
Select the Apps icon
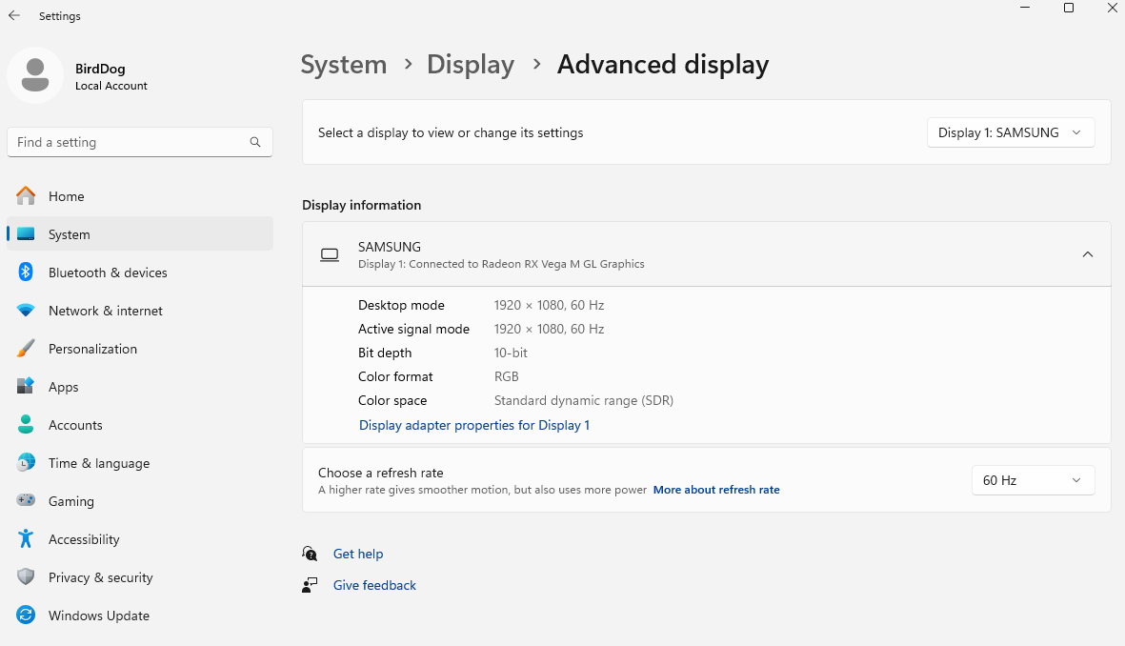click(26, 387)
